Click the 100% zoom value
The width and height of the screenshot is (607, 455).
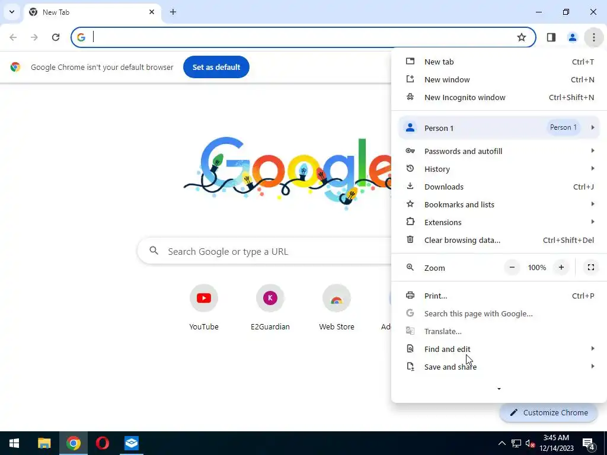(537, 268)
